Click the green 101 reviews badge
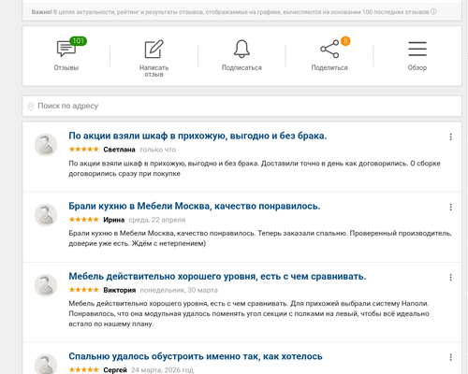The image size is (468, 374). point(78,41)
